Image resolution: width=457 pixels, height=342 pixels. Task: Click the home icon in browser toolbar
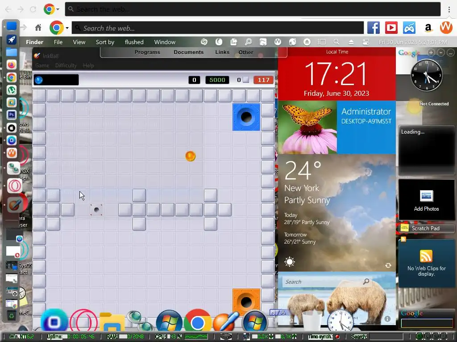(x=38, y=28)
